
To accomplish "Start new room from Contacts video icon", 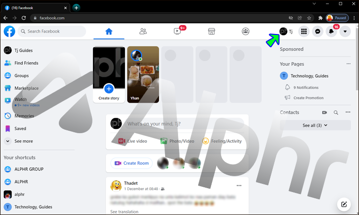I will tap(325, 113).
